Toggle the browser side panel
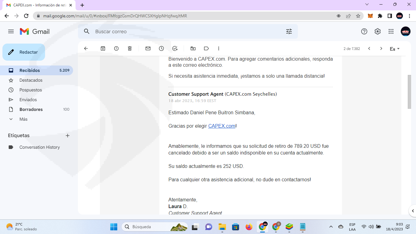Screen dimensions: 416x234 [x=390, y=16]
